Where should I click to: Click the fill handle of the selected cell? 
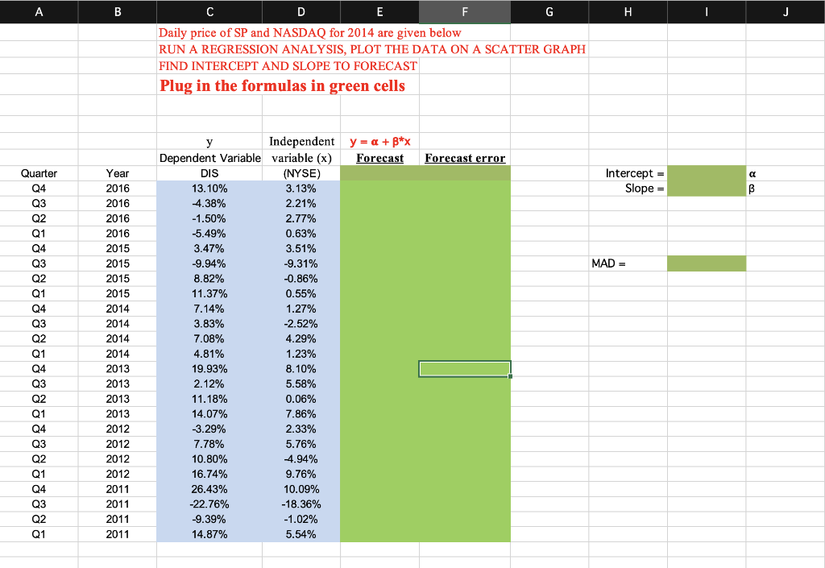510,376
